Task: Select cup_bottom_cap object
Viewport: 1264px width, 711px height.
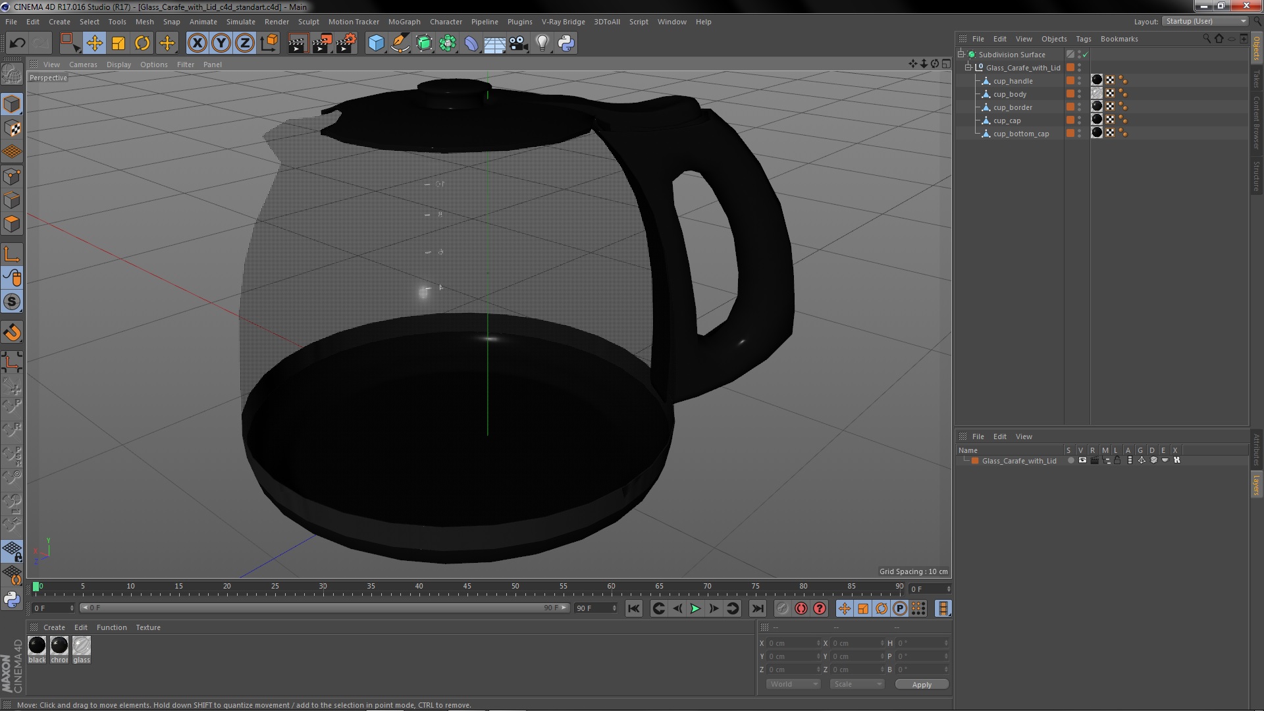Action: point(1021,134)
